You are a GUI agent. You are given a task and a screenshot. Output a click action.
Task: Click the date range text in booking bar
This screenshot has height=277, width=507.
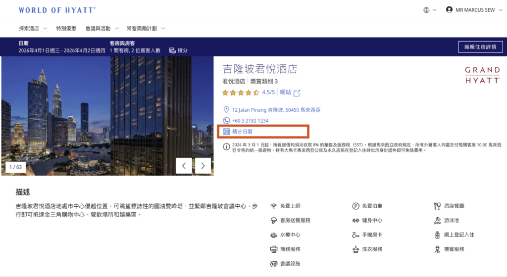[x=62, y=50]
